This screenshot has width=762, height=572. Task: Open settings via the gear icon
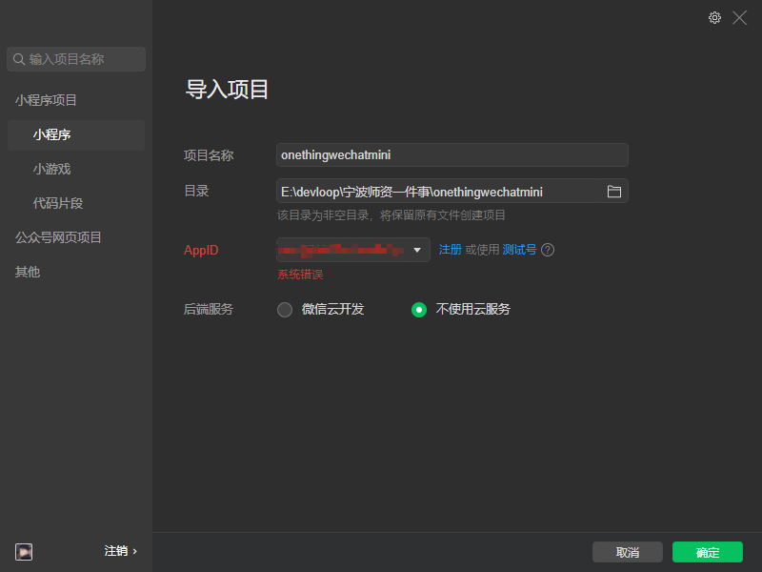coord(714,18)
